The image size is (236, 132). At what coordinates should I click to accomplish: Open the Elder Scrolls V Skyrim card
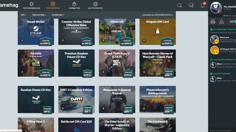click(x=117, y=125)
